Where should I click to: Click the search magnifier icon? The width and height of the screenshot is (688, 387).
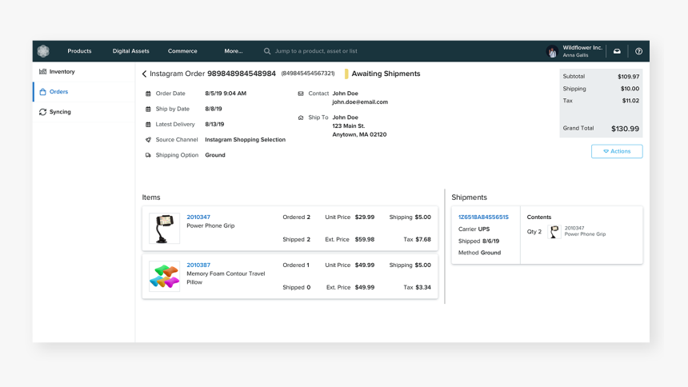(267, 51)
